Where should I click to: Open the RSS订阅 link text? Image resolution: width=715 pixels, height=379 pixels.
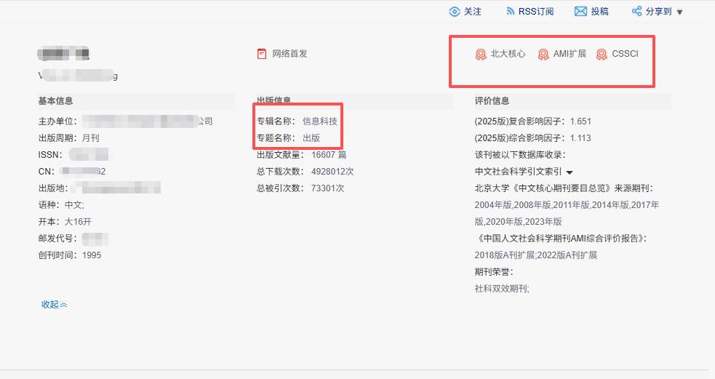[536, 12]
